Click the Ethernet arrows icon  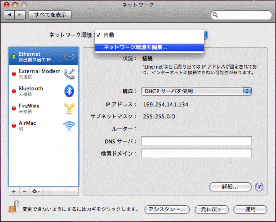coord(69,57)
